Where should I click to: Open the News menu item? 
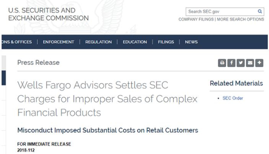pos(191,42)
